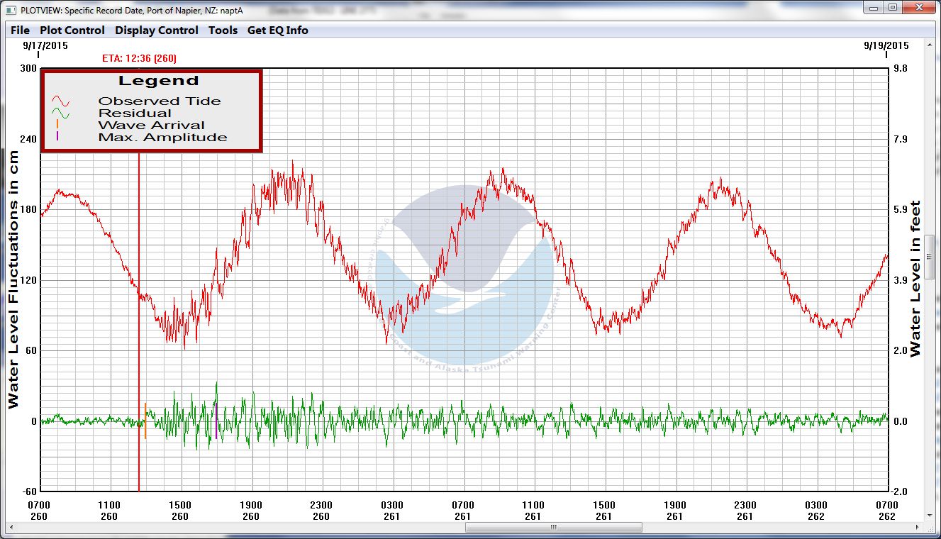The width and height of the screenshot is (941, 539).
Task: Open the Tools menu
Action: (223, 30)
